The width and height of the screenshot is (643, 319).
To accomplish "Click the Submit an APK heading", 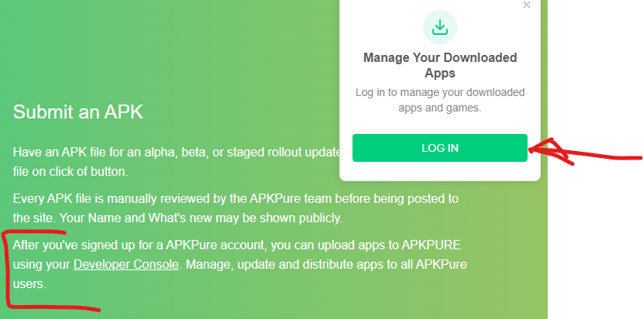I will point(78,111).
